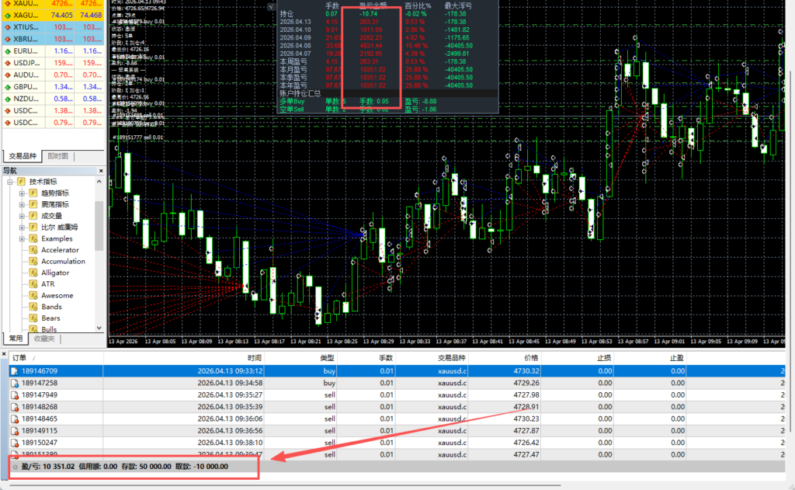Click the Bands indicator icon
The height and width of the screenshot is (490, 795).
tap(33, 307)
